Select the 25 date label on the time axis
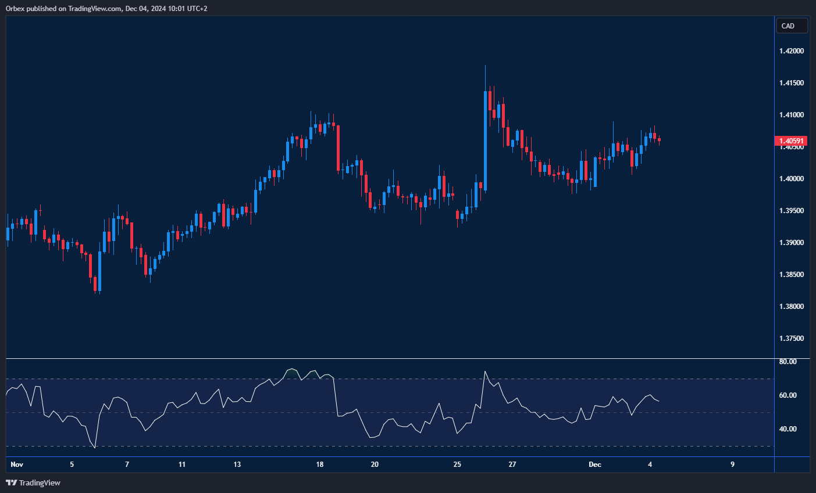The height and width of the screenshot is (493, 816). click(x=457, y=465)
